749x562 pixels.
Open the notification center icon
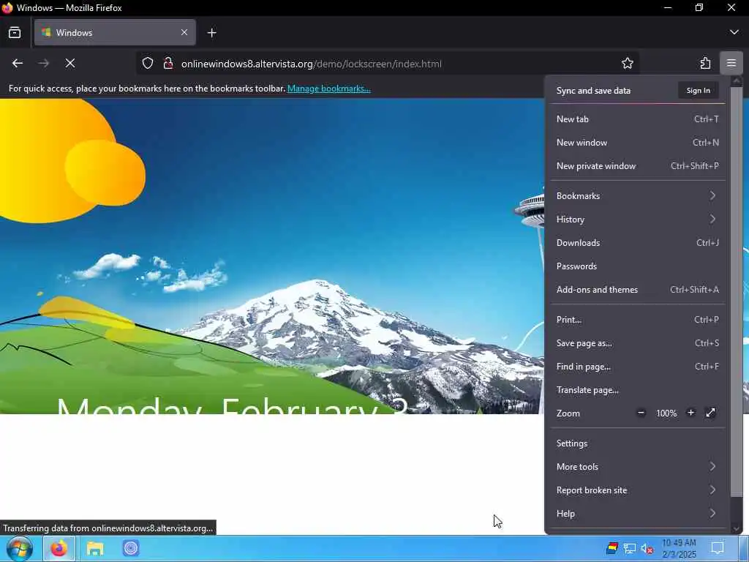click(x=717, y=548)
